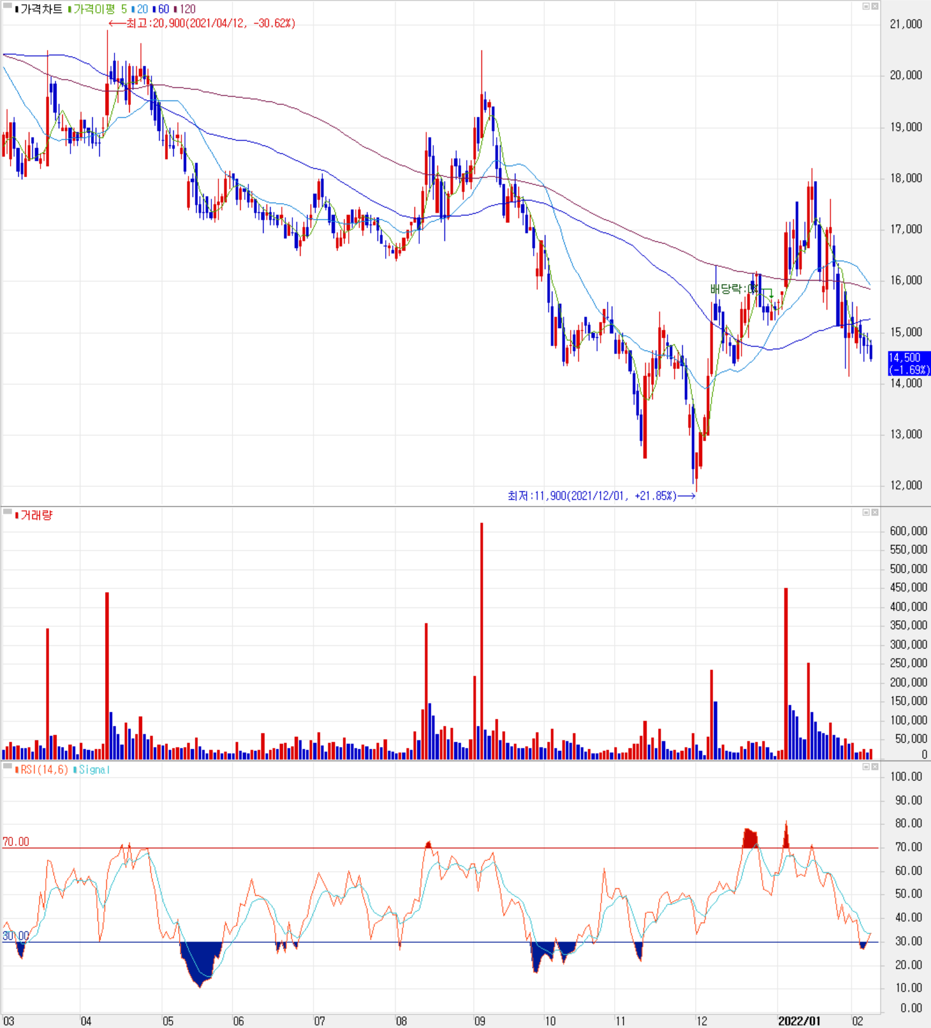Close the price chart panel
Viewport: 931px width, 1028px height.
pyautogui.click(x=875, y=6)
